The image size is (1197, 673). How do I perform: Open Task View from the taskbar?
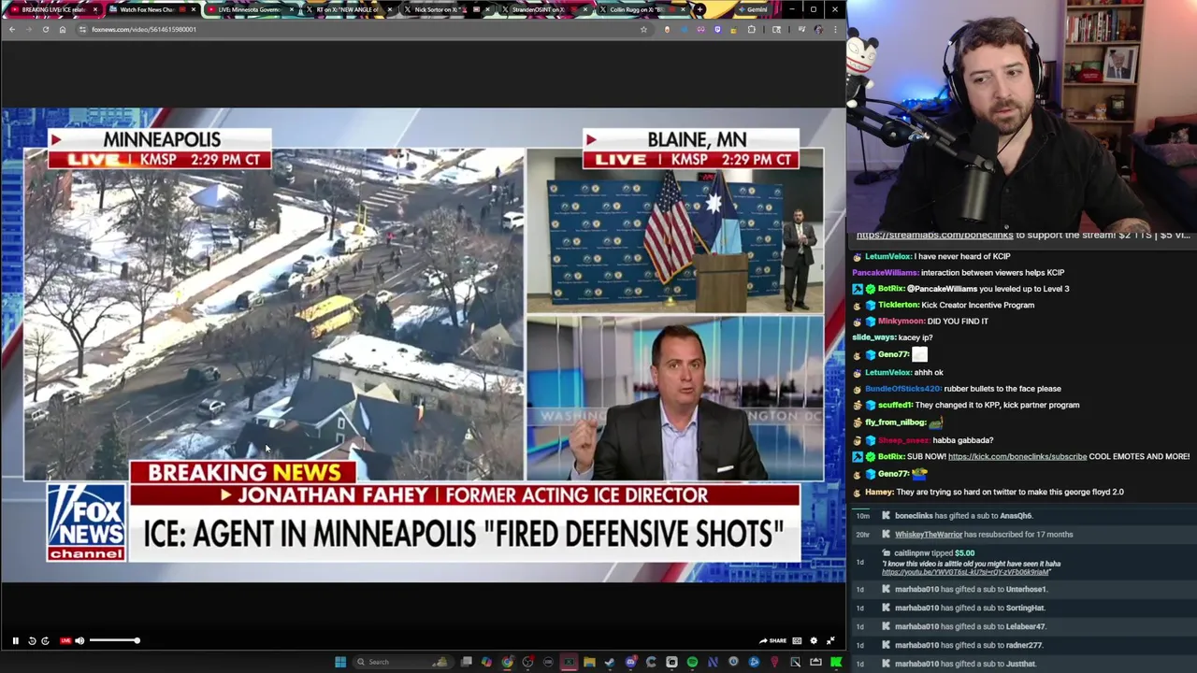tap(466, 662)
